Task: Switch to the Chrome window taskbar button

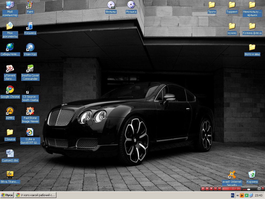Action: click(x=35, y=195)
